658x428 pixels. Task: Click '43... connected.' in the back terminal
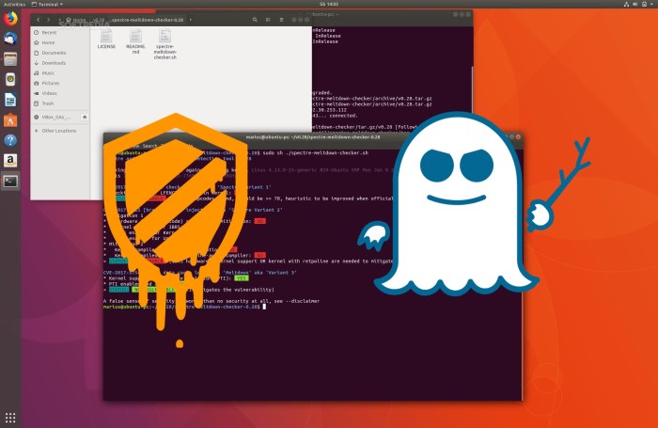tap(335, 116)
